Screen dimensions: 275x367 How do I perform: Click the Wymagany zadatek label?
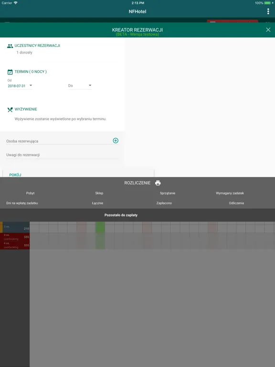tap(230, 193)
